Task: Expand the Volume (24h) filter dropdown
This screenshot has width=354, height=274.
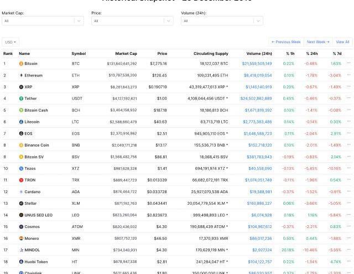Action: click(x=222, y=21)
